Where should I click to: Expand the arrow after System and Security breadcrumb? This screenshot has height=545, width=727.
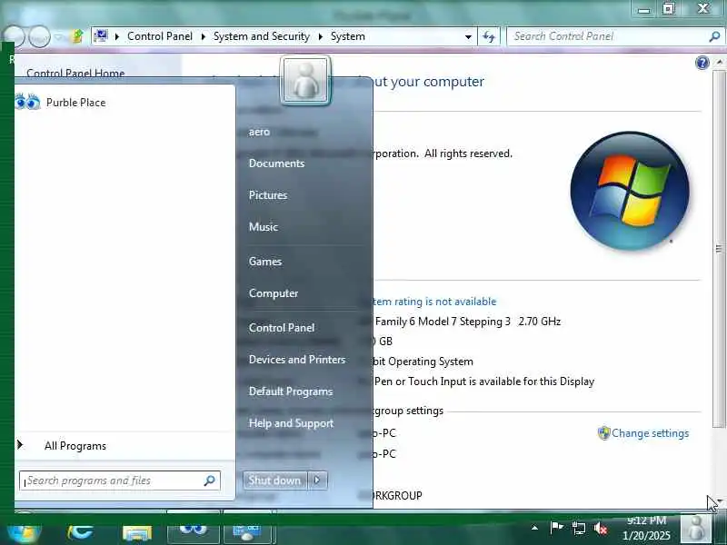coord(321,36)
